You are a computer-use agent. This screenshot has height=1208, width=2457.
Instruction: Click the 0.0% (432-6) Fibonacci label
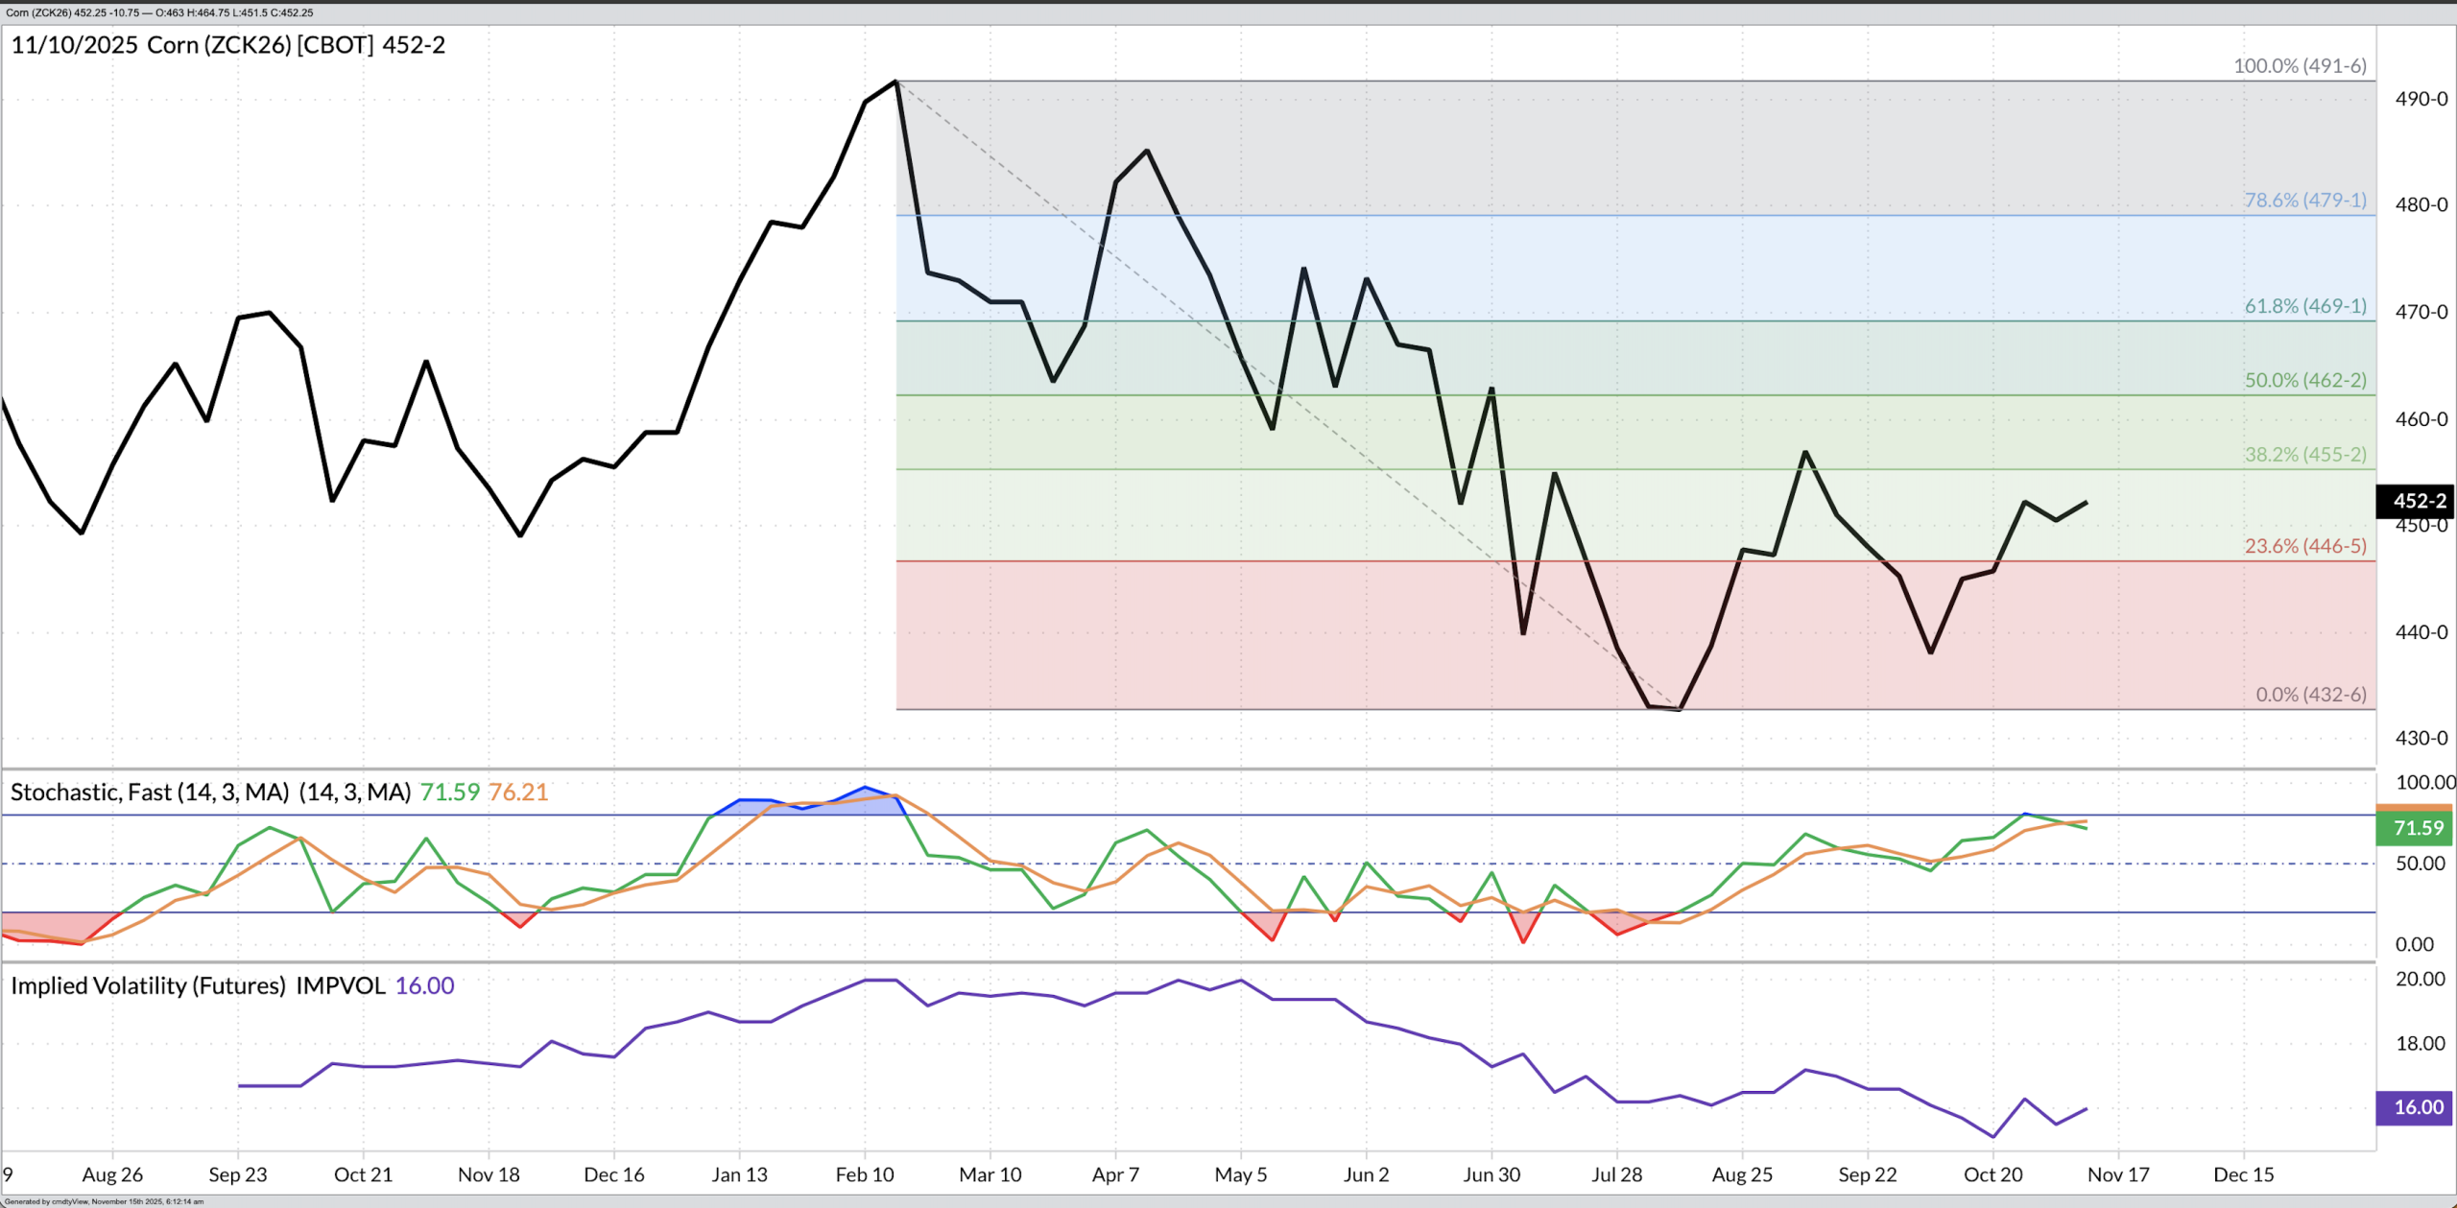pyautogui.click(x=2310, y=695)
